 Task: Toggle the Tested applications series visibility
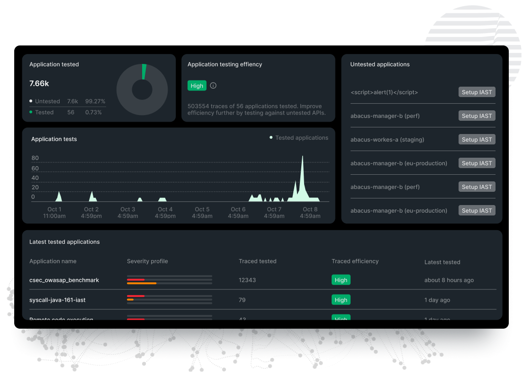(301, 137)
